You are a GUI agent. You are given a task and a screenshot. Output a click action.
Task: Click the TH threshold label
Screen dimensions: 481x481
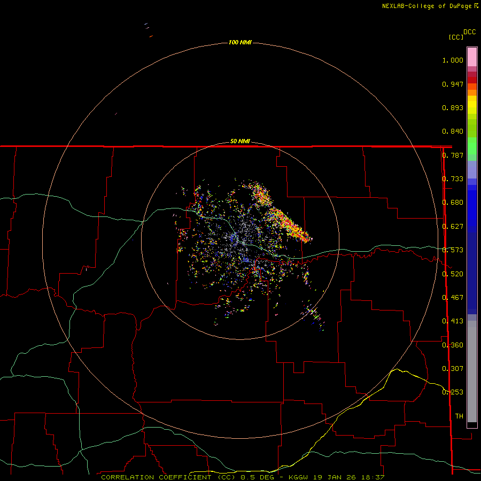pos(459,416)
